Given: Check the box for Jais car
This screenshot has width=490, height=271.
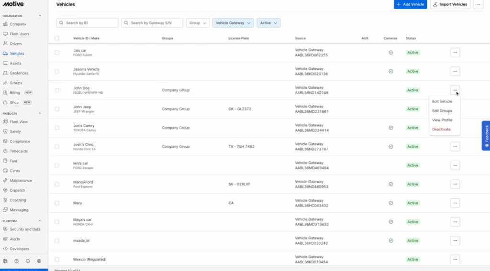Looking at the screenshot, I should (57, 53).
